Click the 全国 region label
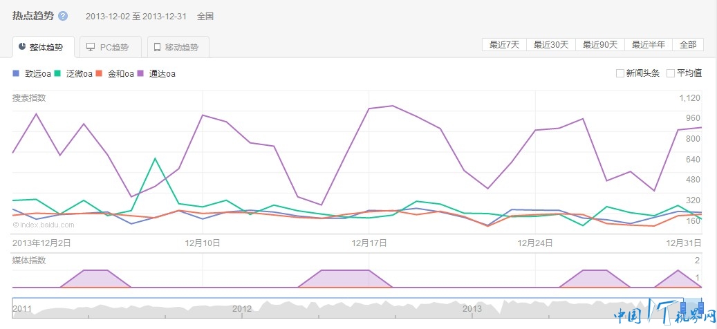Viewport: 717px width, 329px height. (205, 17)
